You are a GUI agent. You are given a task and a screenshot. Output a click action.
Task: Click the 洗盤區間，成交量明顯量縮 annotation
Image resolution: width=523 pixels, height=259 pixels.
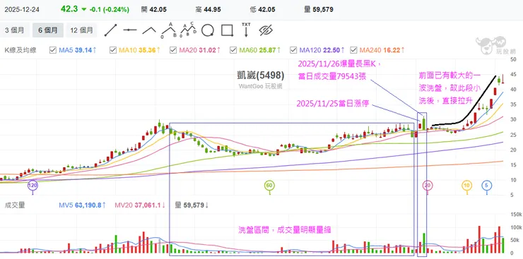(285, 229)
